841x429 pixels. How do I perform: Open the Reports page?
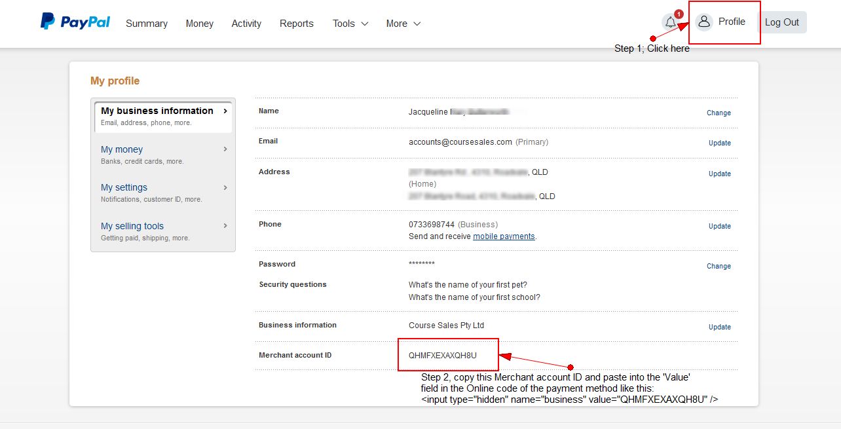click(x=297, y=24)
